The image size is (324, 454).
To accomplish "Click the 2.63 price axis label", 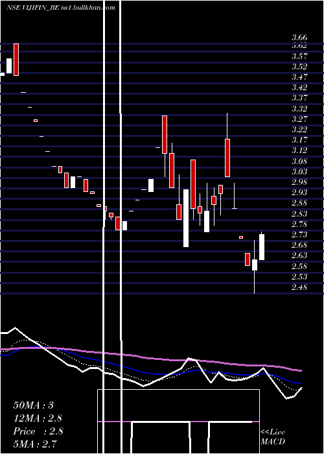I will (299, 256).
